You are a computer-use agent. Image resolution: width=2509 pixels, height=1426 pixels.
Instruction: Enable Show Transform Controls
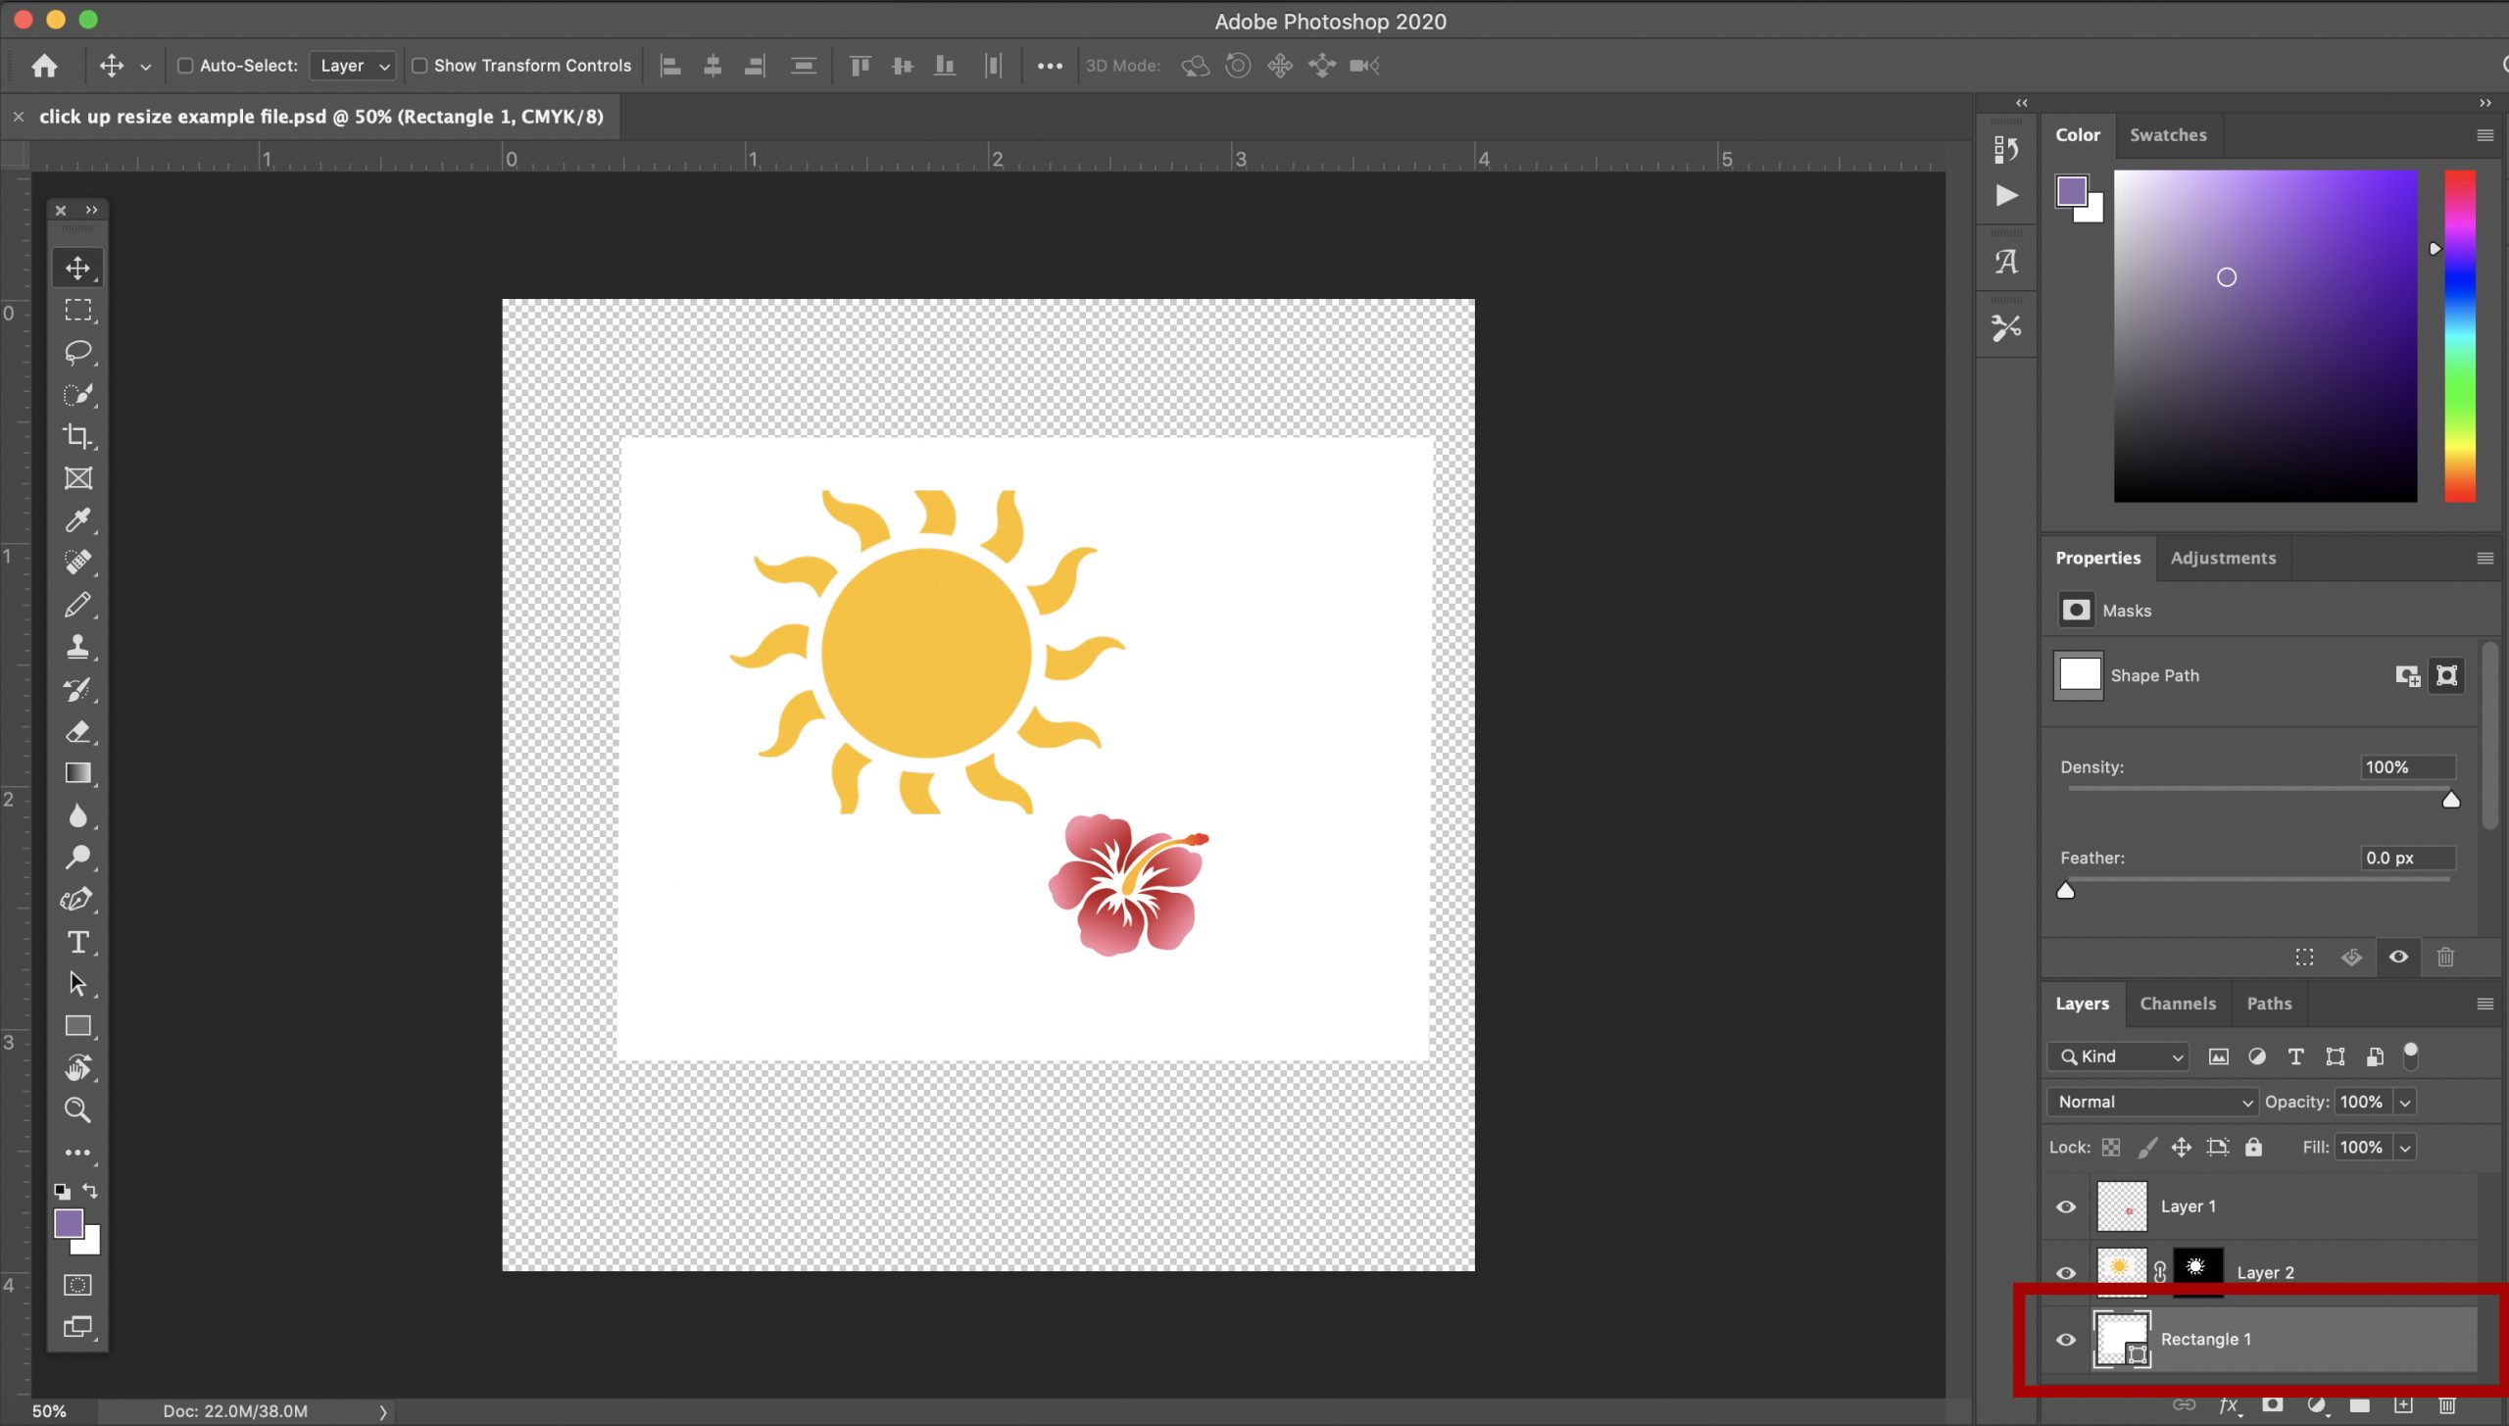[419, 65]
